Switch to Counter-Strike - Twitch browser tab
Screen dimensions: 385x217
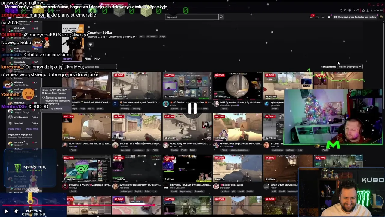112,5
